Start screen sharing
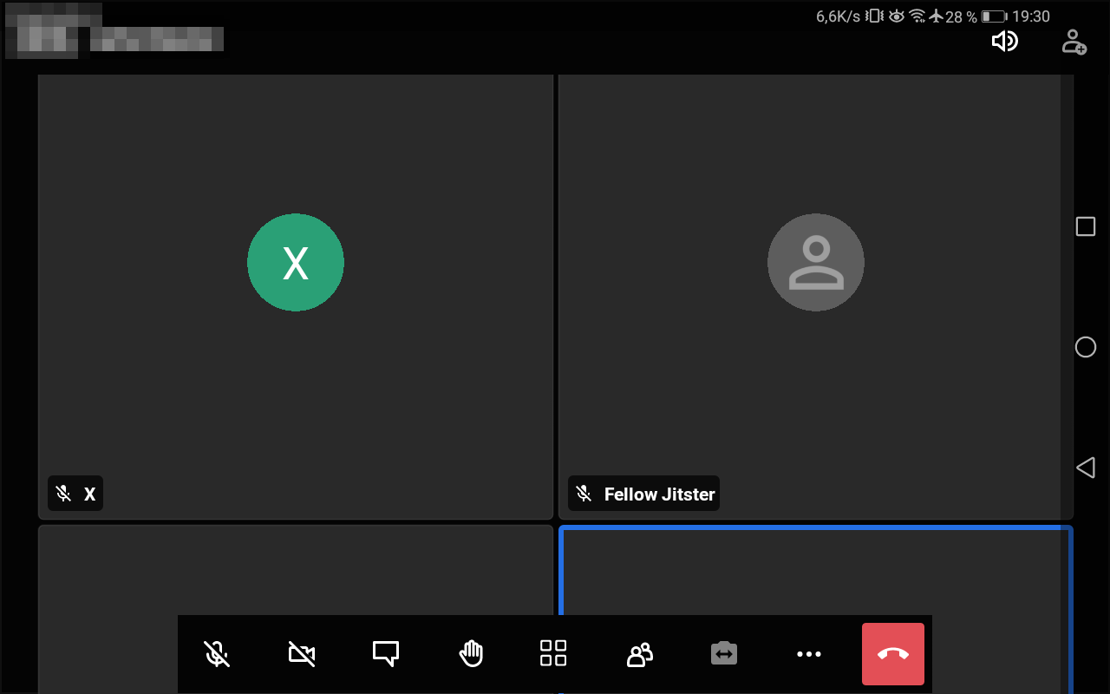The width and height of the screenshot is (1110, 694). pos(723,653)
